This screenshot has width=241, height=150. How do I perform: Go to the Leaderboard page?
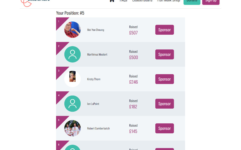(x=142, y=1)
